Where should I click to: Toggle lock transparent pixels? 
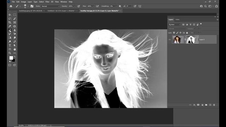point(174,33)
